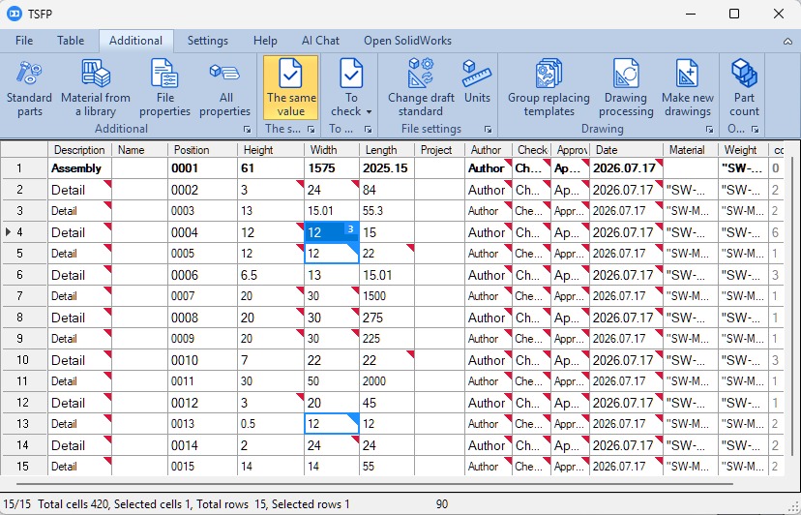Click the Total cells status bar text
Screen dimensions: 801x515
click(74, 504)
